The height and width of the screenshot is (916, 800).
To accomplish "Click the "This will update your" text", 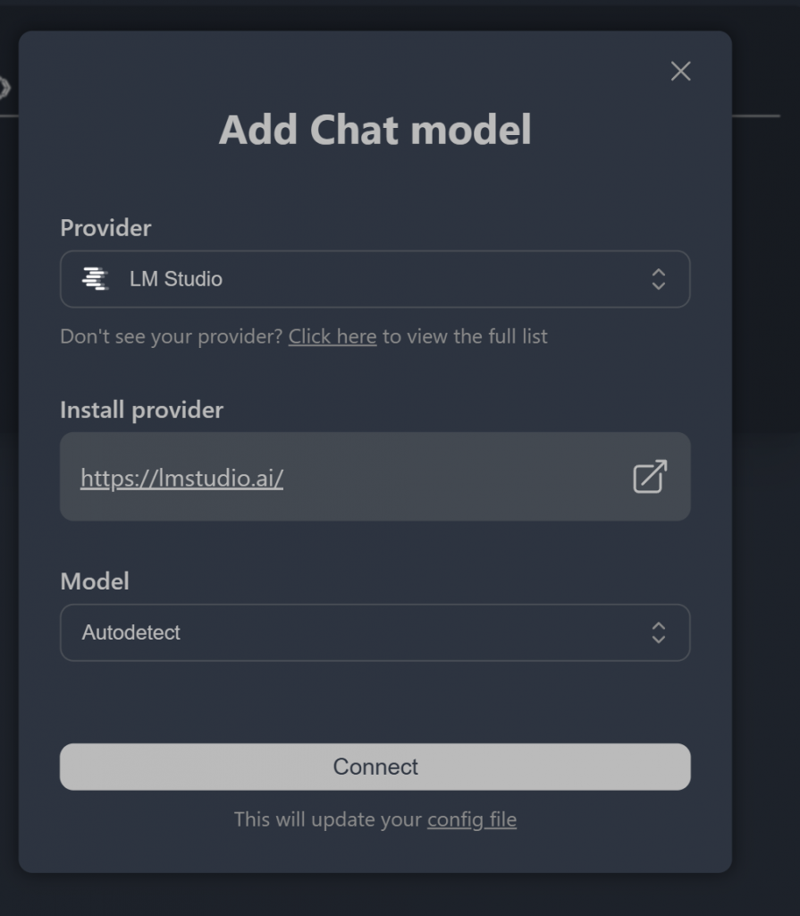I will pos(327,819).
